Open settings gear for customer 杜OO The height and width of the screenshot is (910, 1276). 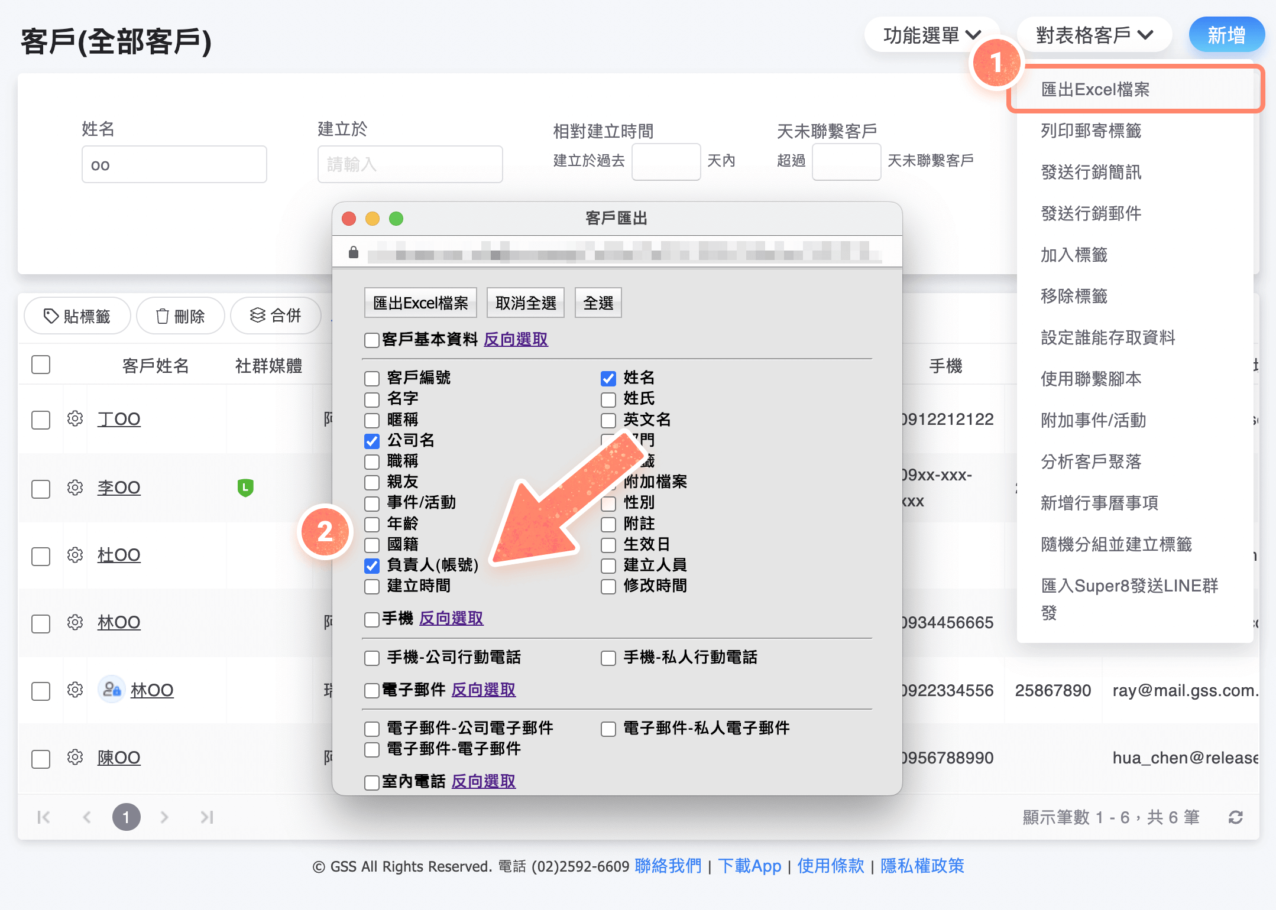pyautogui.click(x=75, y=555)
